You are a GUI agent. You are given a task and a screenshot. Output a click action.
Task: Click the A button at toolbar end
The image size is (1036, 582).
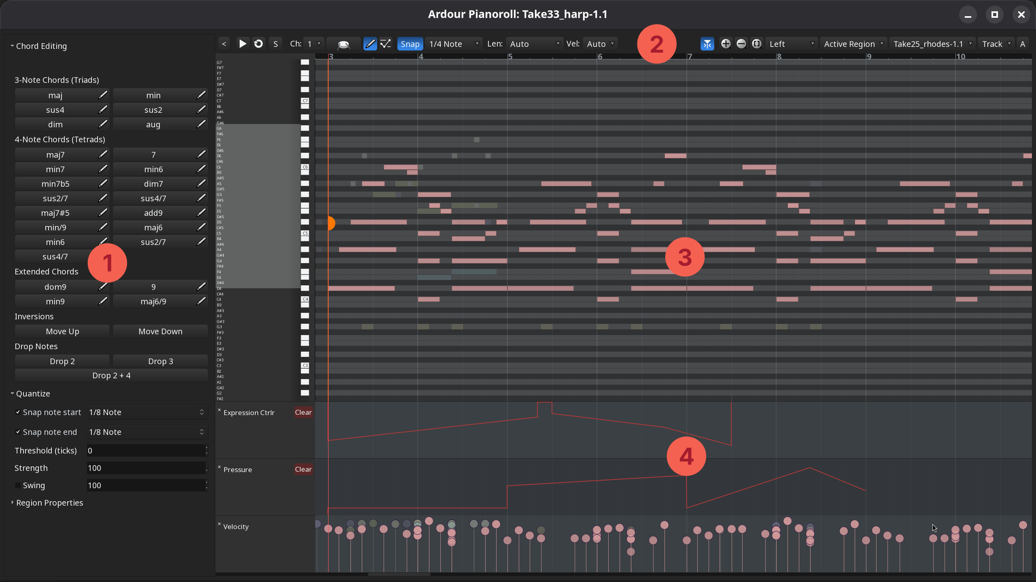(x=1023, y=44)
